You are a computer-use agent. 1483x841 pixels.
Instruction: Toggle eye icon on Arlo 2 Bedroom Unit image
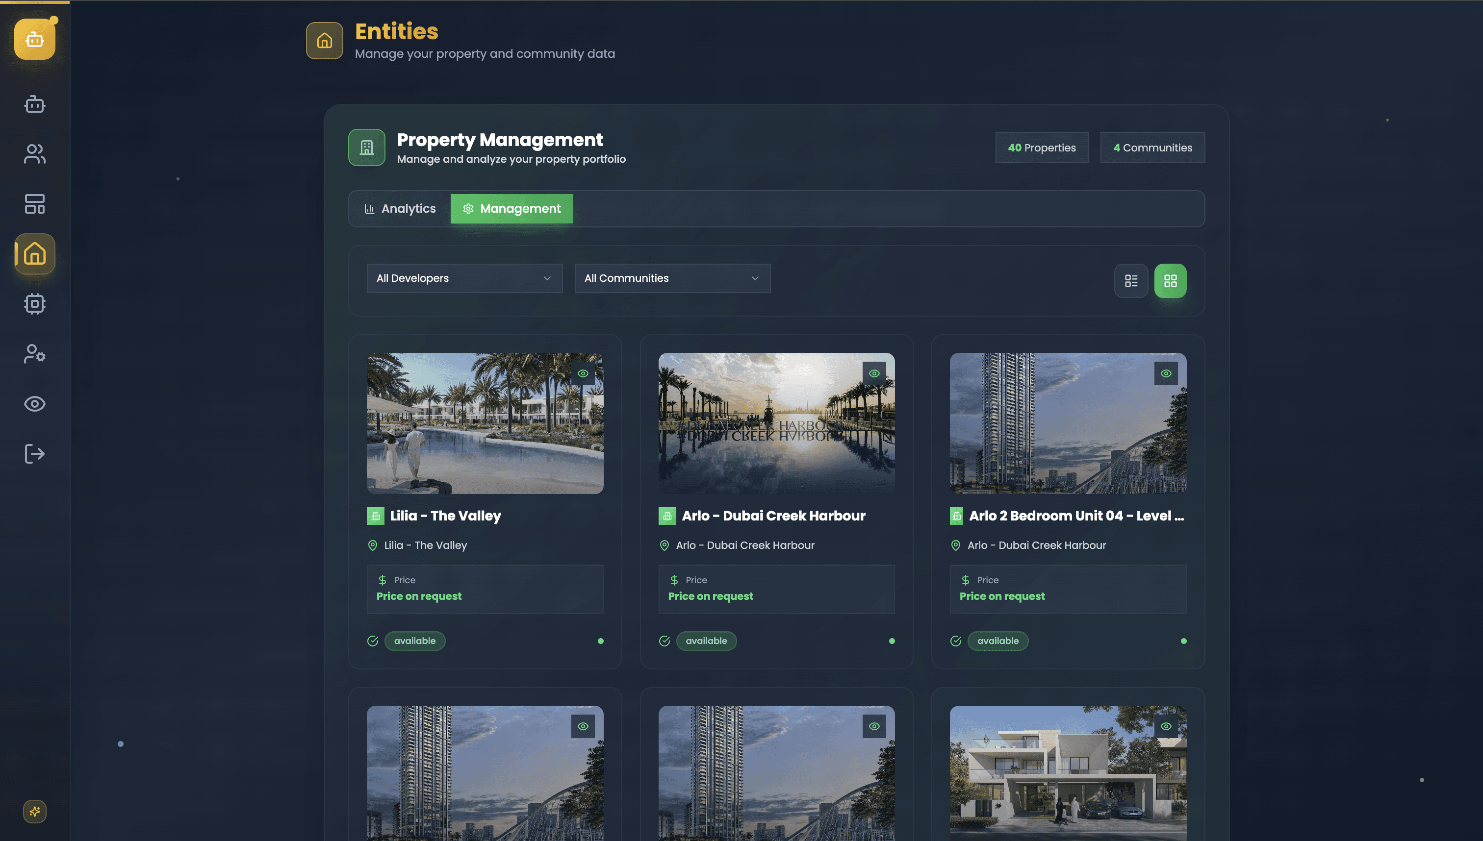(x=1166, y=374)
